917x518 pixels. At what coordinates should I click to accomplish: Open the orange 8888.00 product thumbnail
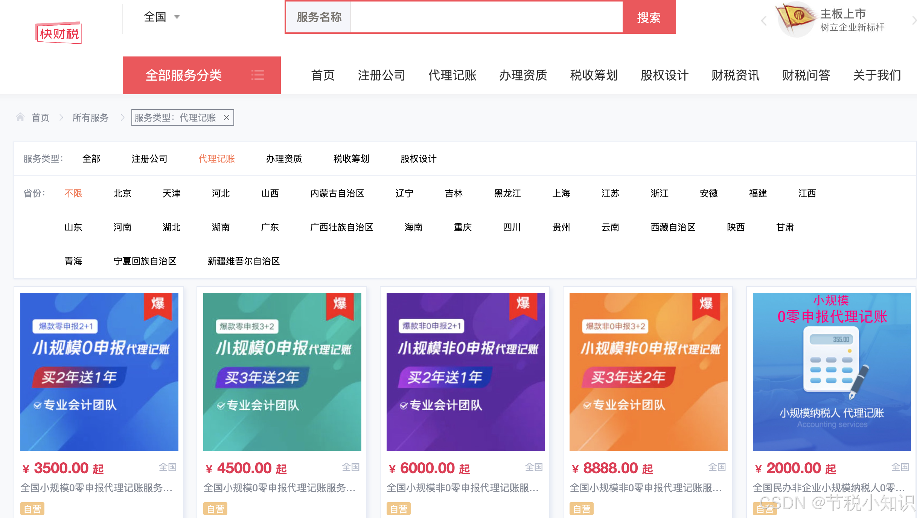(648, 372)
